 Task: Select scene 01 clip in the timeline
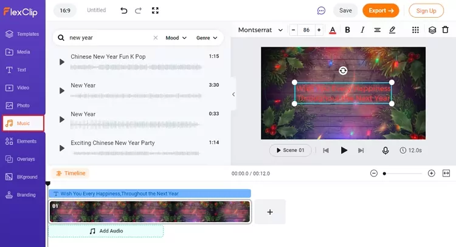150,212
